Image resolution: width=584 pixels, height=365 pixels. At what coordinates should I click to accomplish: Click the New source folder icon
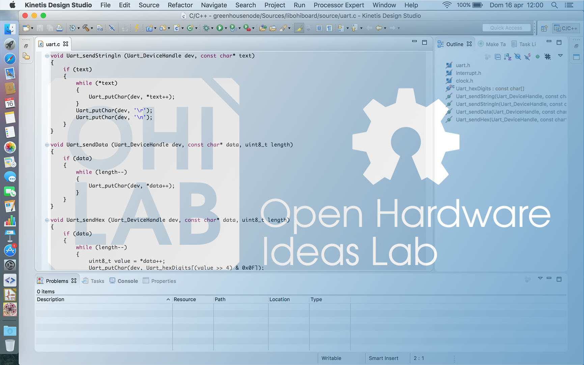pyautogui.click(x=163, y=28)
